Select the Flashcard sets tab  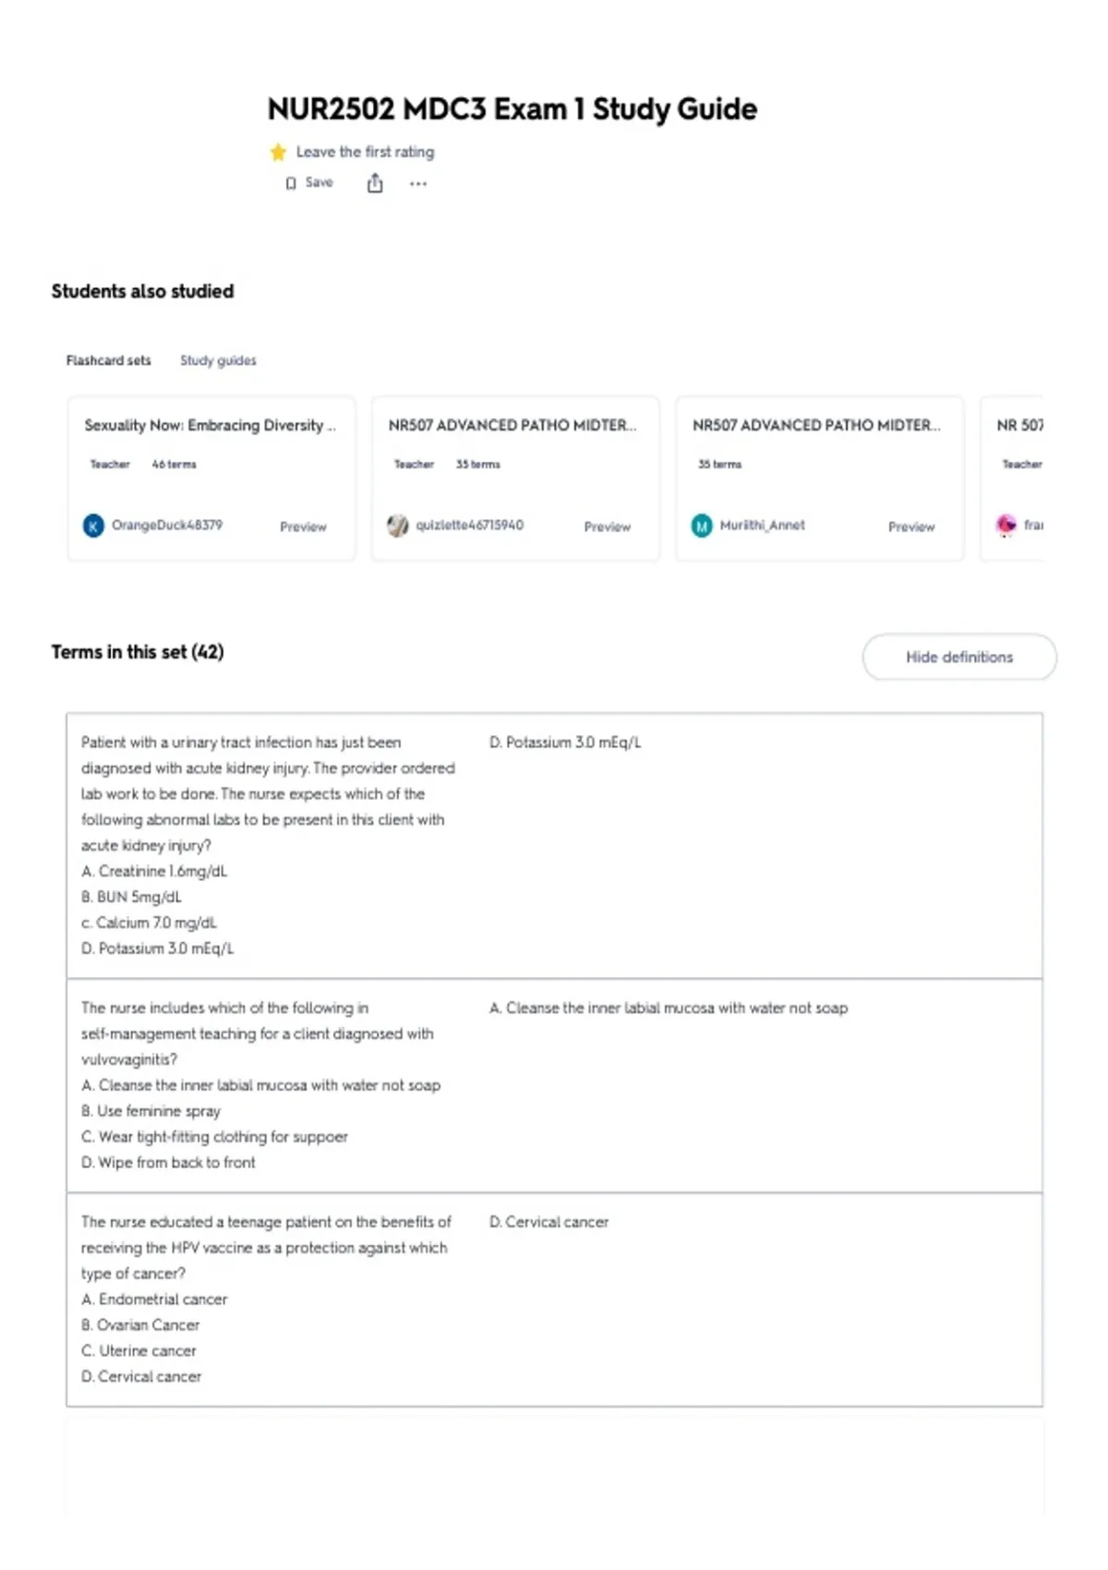(x=108, y=360)
